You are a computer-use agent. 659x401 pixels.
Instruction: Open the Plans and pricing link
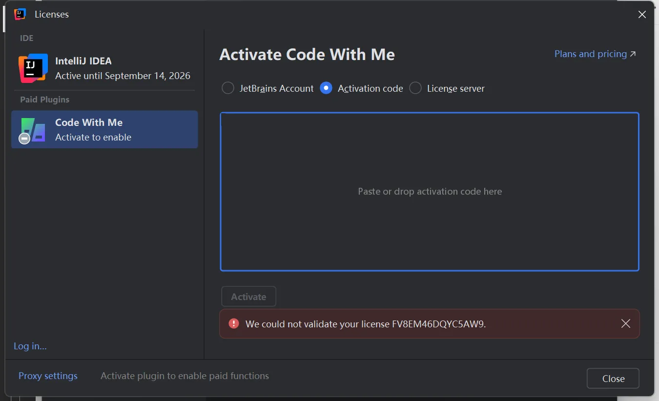pyautogui.click(x=590, y=54)
